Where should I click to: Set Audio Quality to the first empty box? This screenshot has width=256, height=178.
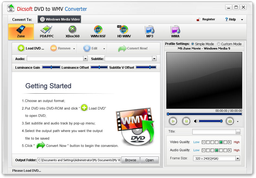(x=208, y=150)
